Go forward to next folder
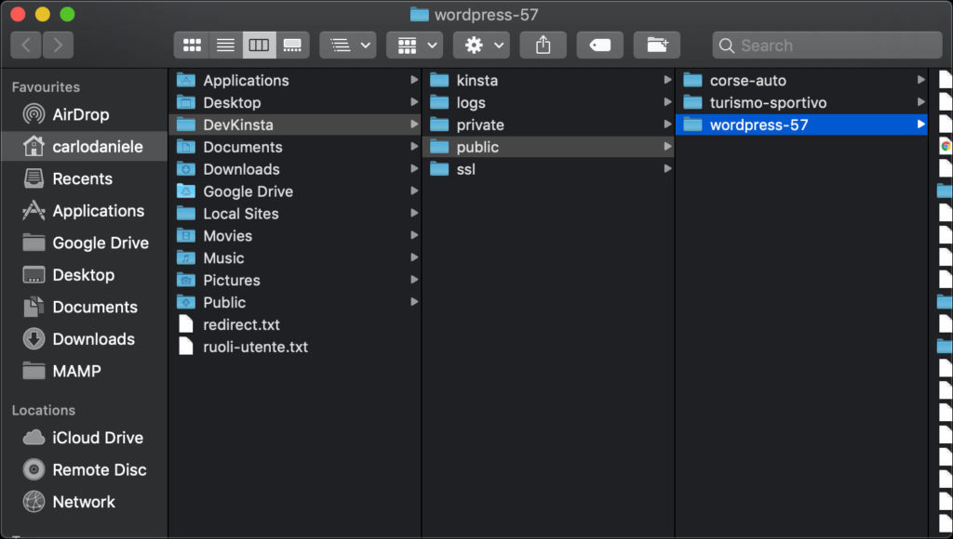Image resolution: width=953 pixels, height=539 pixels. point(58,45)
